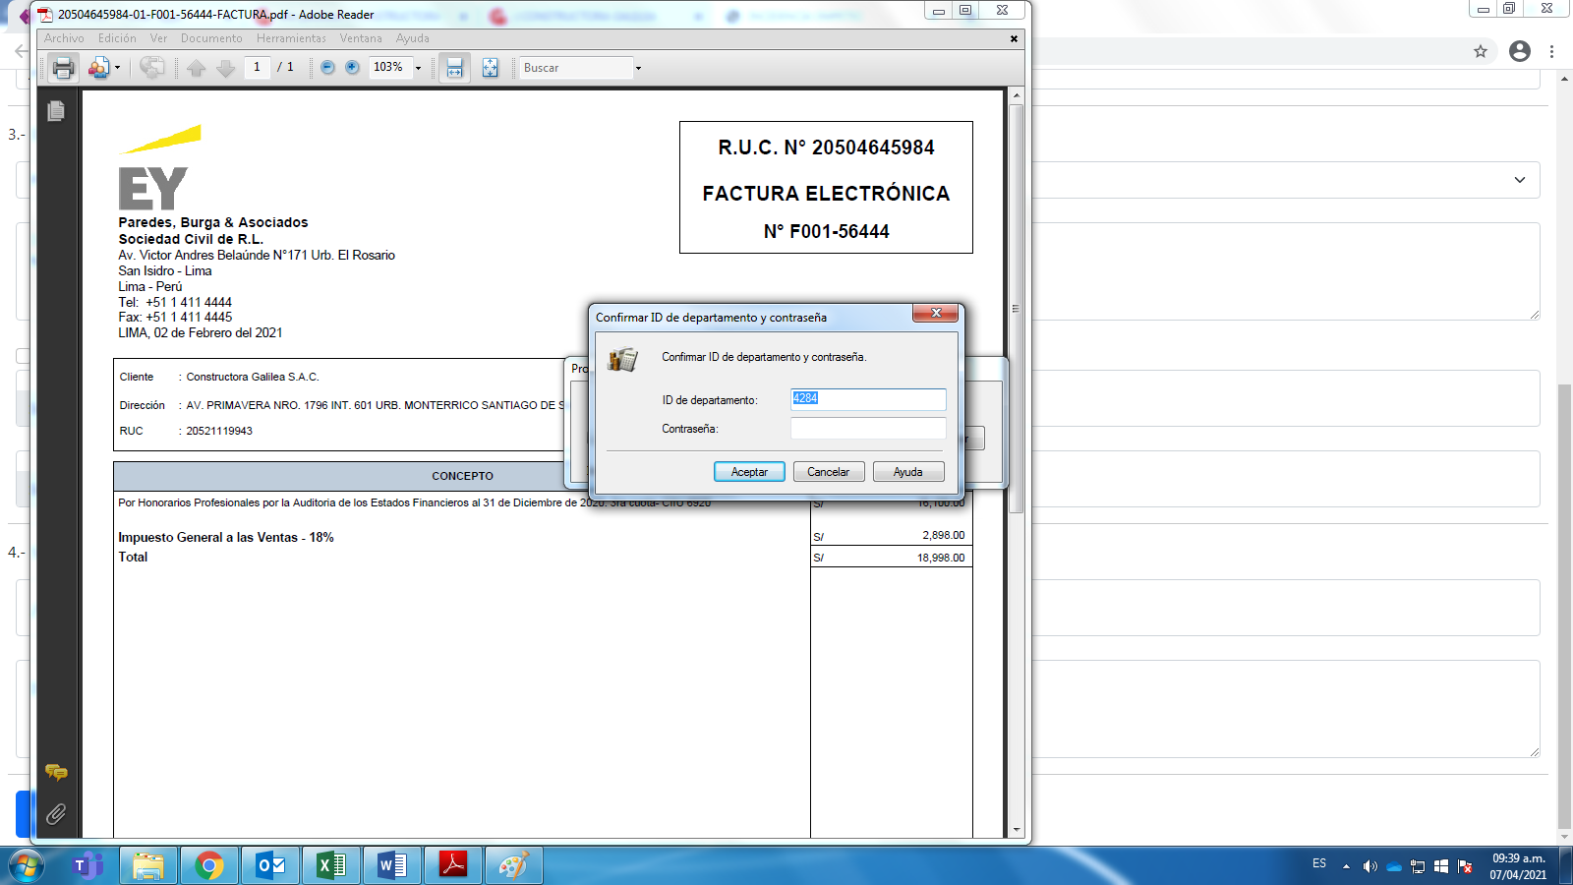Open Excel from the Windows taskbar
This screenshot has width=1573, height=885.
pos(331,865)
